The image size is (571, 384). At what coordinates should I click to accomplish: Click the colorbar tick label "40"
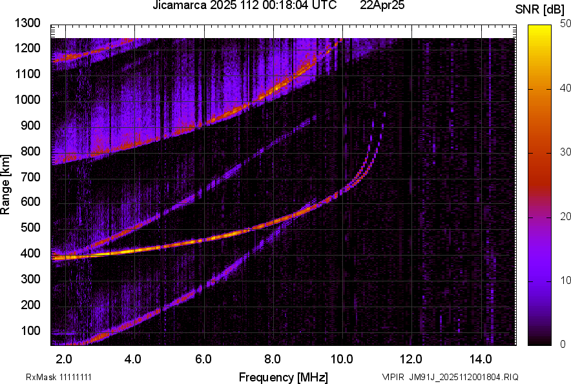pyautogui.click(x=566, y=88)
